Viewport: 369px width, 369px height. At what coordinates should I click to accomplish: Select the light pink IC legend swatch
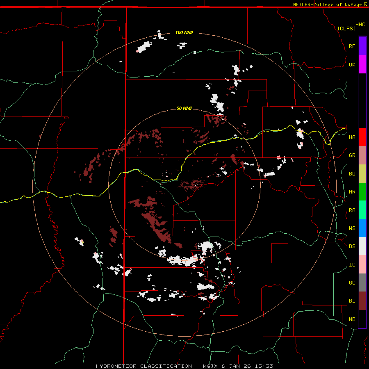point(362,264)
